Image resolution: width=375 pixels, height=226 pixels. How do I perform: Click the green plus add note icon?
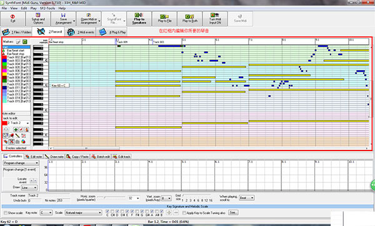coord(16,129)
